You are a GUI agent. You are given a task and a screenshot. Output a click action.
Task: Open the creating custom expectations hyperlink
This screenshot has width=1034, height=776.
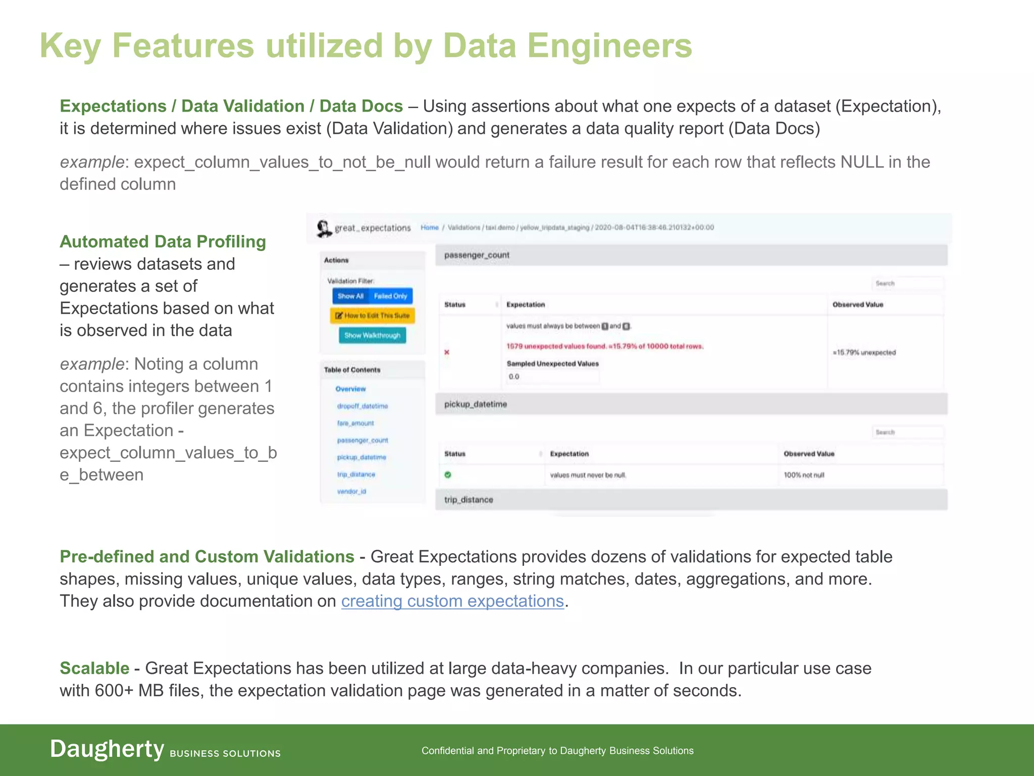[452, 601]
